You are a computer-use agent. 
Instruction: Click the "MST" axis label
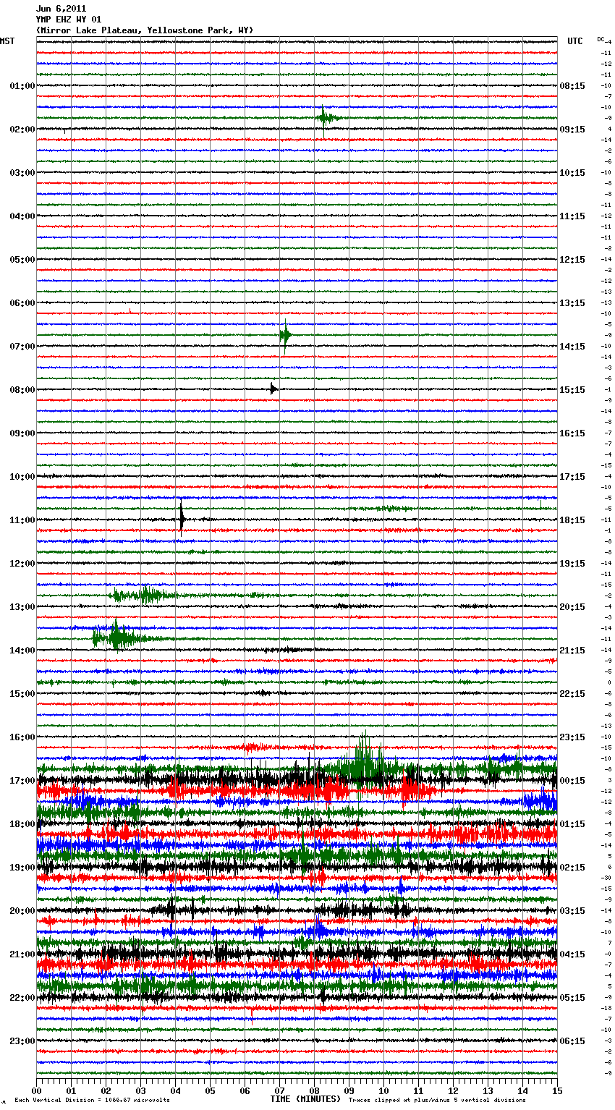[7, 41]
